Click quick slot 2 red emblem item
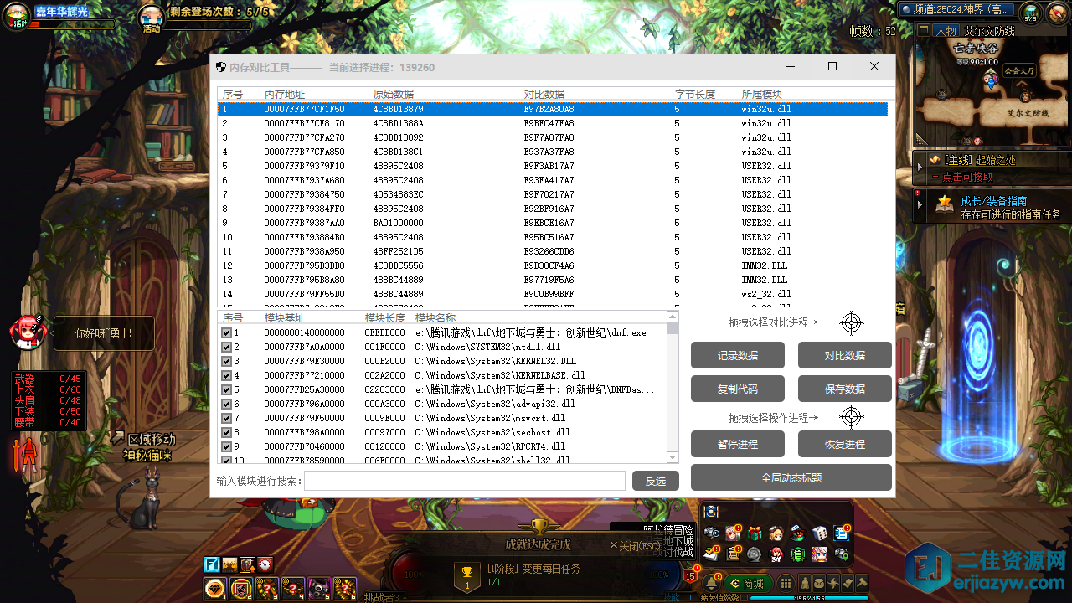The height and width of the screenshot is (603, 1072). (241, 589)
